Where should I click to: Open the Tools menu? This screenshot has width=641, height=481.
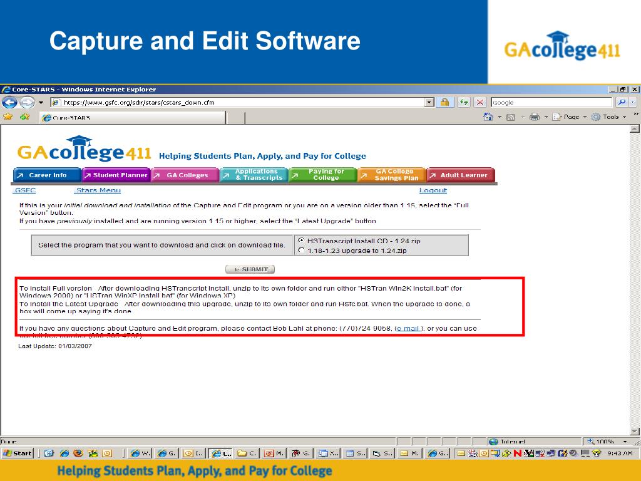(608, 117)
